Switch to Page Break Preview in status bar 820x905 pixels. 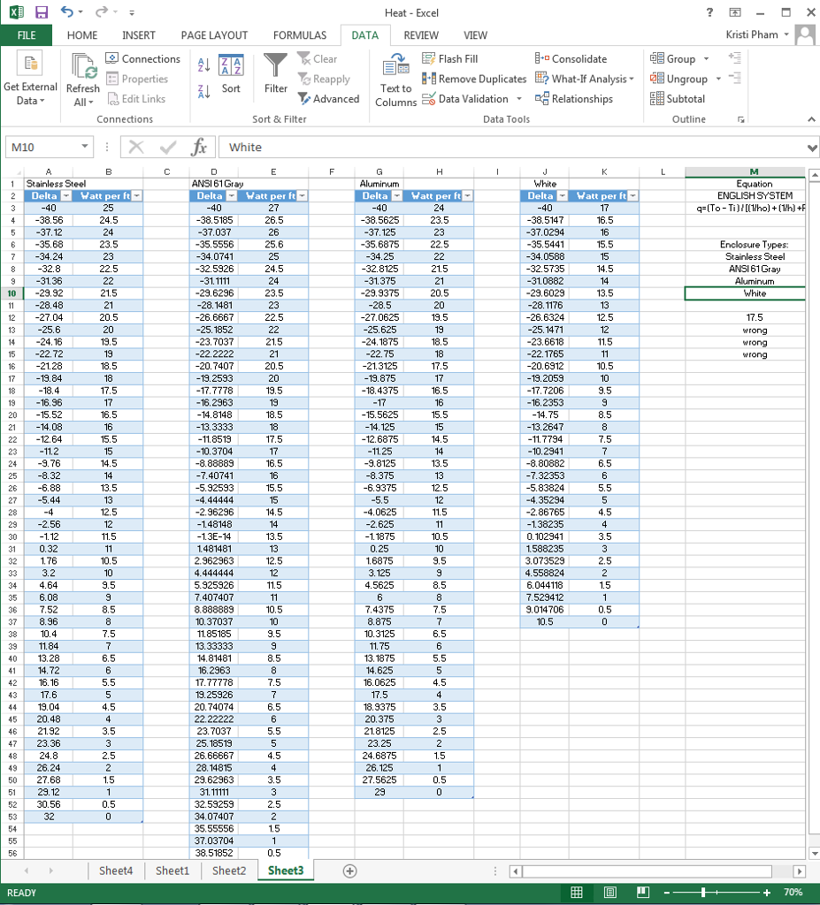(643, 892)
